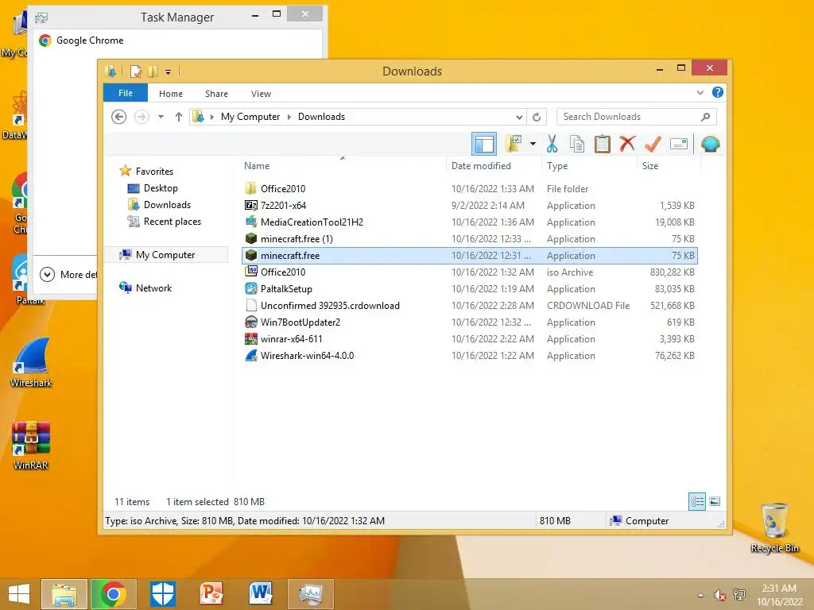Screen dimensions: 814x610
Task: Select the 7z2201-x64 application file
Action: coord(469,206)
